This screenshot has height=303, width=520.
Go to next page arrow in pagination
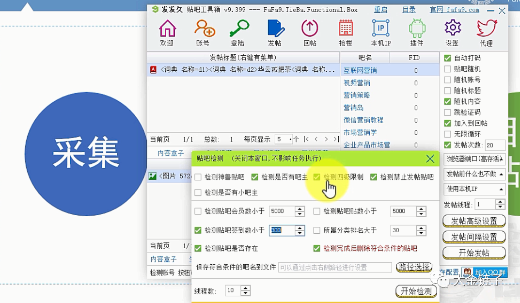point(326,139)
